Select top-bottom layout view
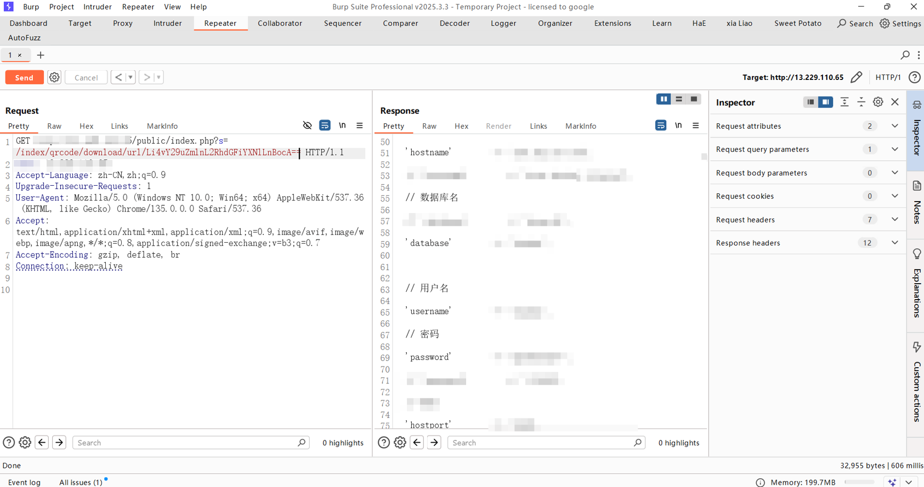The image size is (924, 487). [679, 99]
